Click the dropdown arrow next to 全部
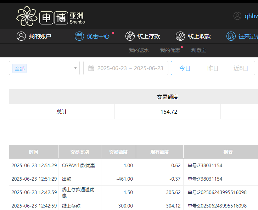 click(x=75, y=68)
